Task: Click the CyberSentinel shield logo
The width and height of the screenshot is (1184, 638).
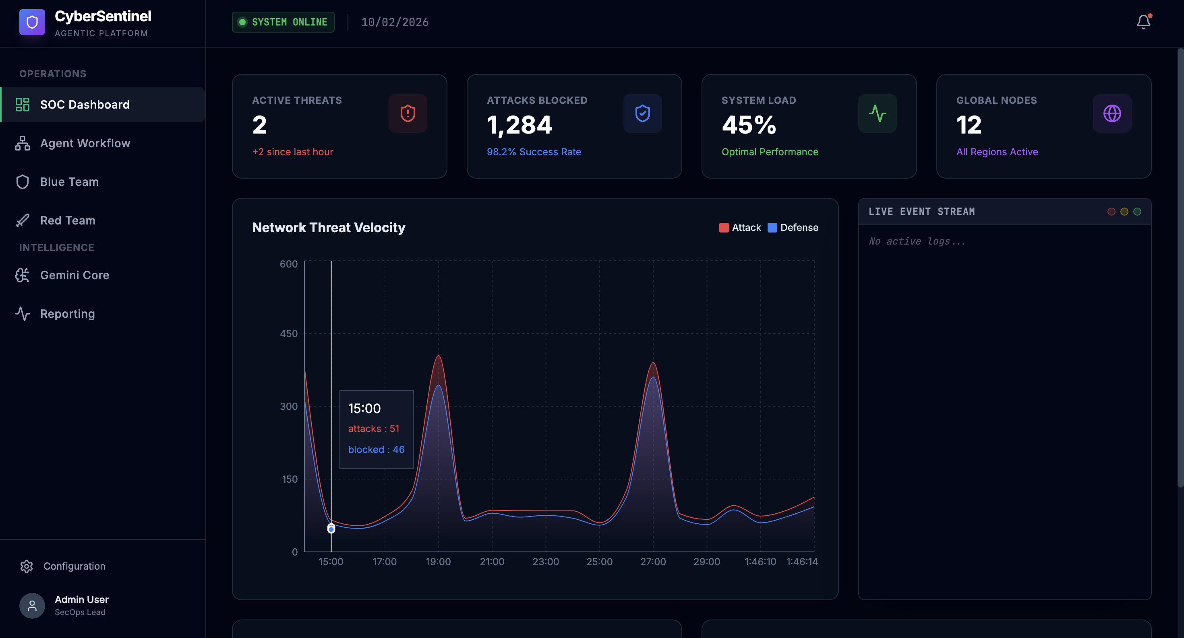Action: click(x=32, y=22)
